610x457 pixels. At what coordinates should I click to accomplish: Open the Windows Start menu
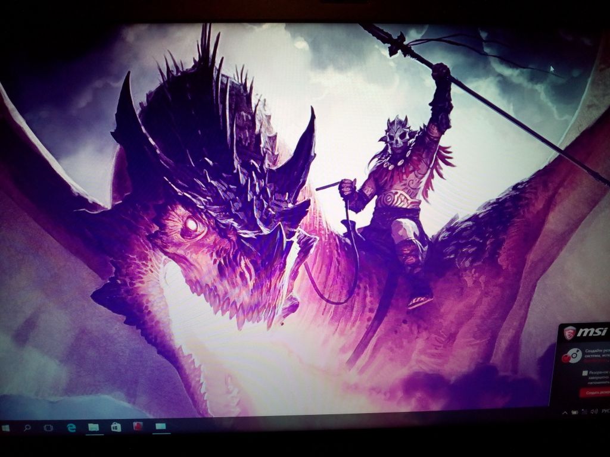tap(6, 427)
